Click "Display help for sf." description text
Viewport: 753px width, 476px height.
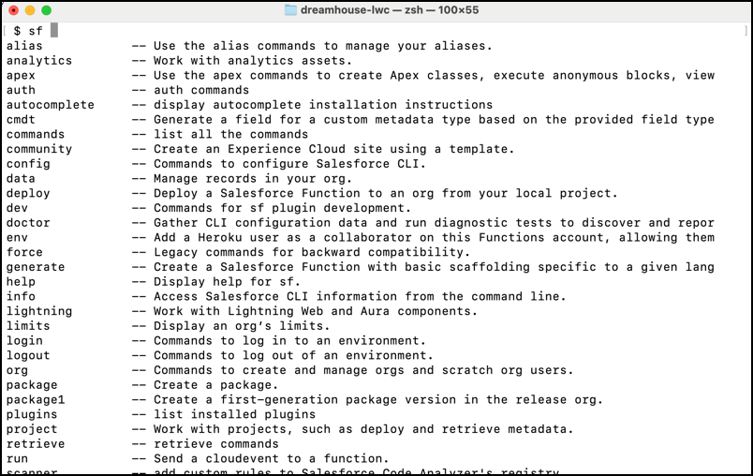click(226, 282)
